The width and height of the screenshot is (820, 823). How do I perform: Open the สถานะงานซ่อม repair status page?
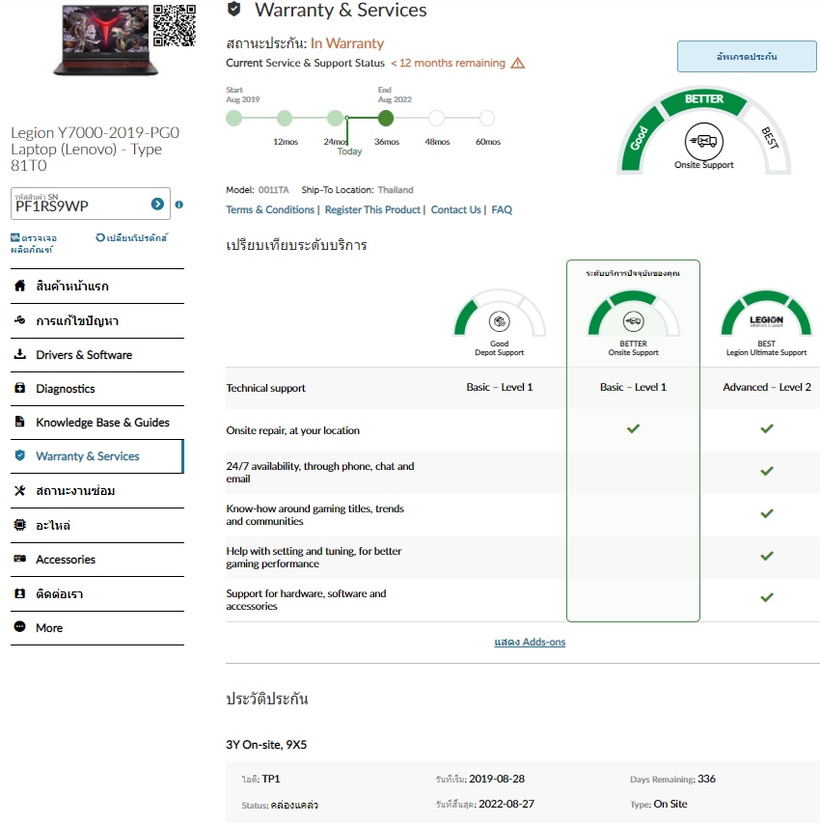(x=97, y=491)
